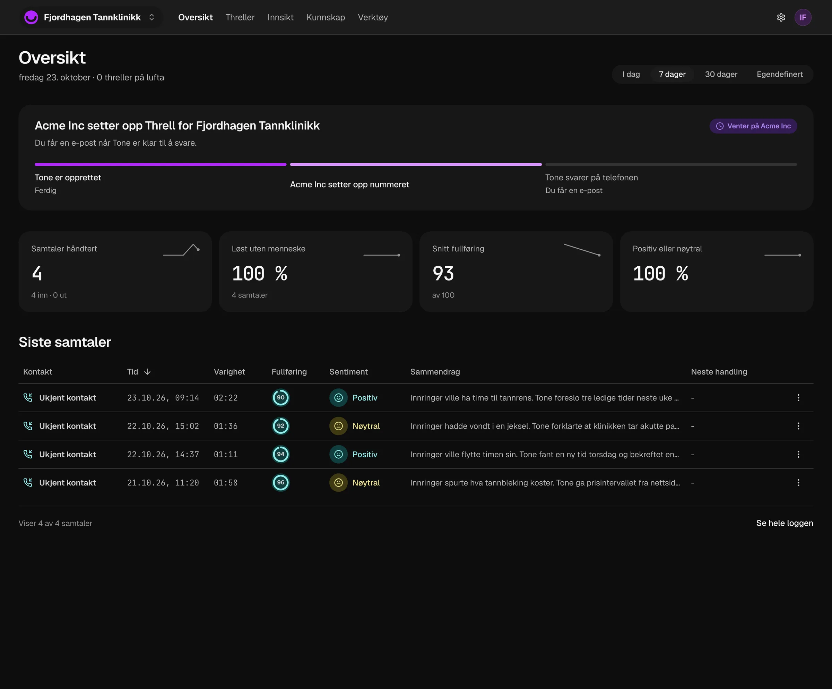Open the Verktøy tab
This screenshot has height=689, width=832.
[x=373, y=17]
